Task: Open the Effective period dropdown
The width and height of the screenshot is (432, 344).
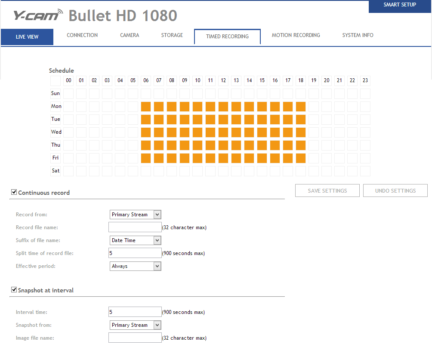Action: click(x=136, y=266)
